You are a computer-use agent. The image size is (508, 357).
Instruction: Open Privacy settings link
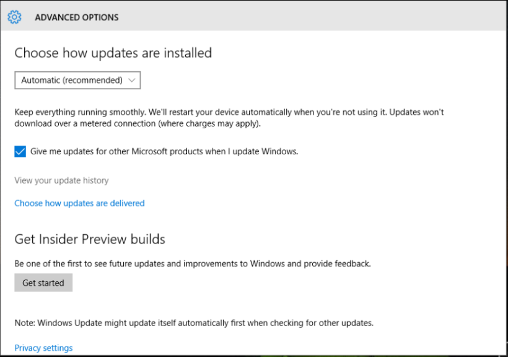tap(43, 348)
